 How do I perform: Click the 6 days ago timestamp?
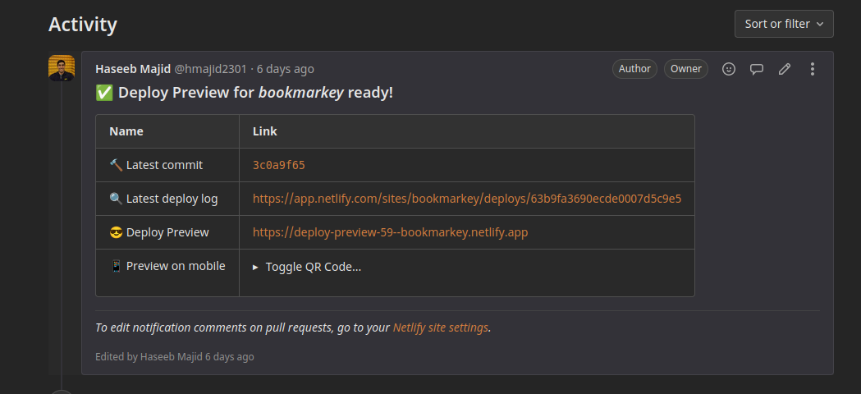(x=286, y=69)
